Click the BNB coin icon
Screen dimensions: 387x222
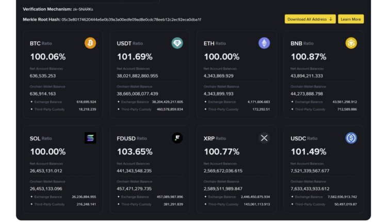pos(351,43)
